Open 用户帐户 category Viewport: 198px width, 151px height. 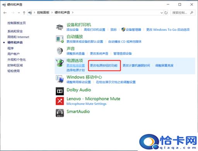[x=14, y=54]
